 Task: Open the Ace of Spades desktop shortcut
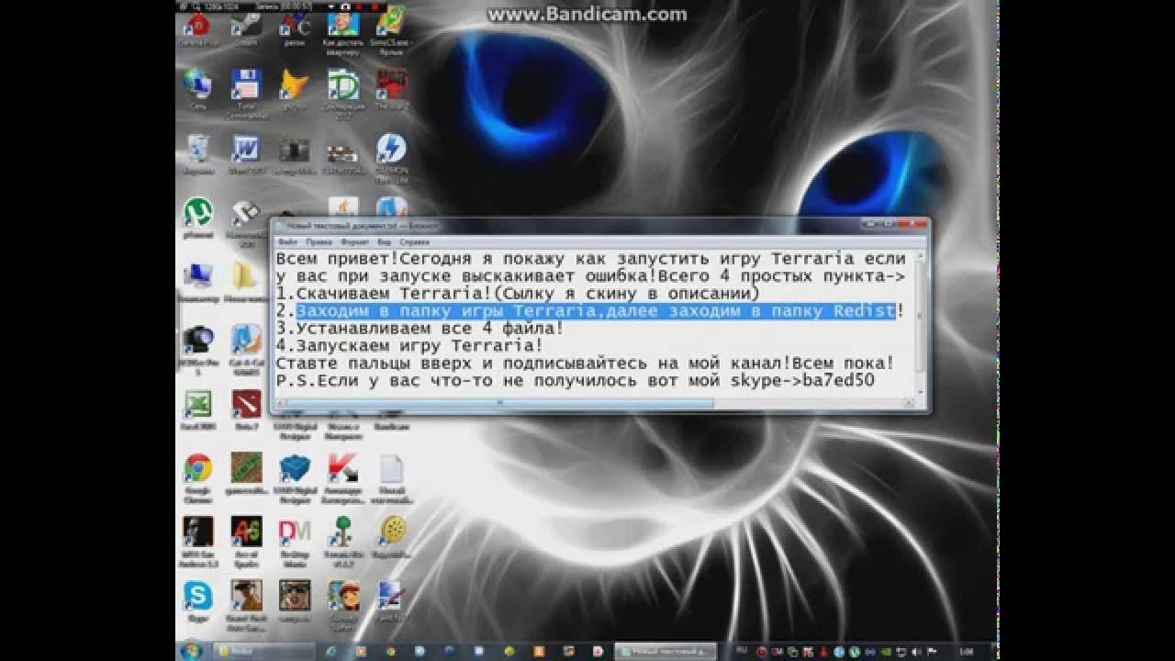[245, 532]
